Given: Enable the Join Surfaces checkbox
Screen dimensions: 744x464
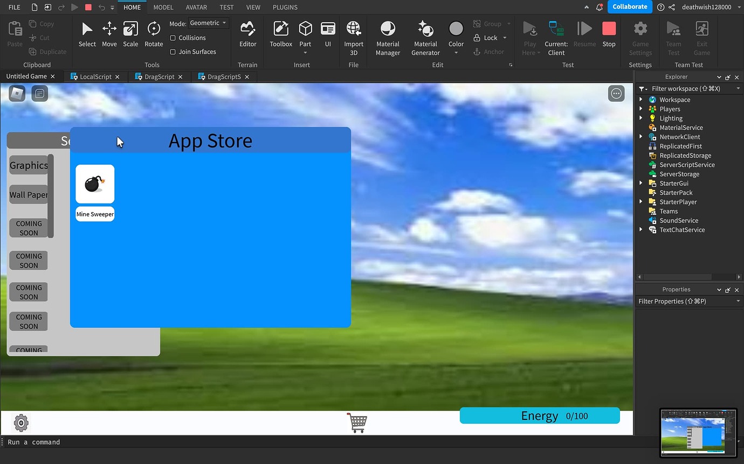Looking at the screenshot, I should [x=174, y=52].
